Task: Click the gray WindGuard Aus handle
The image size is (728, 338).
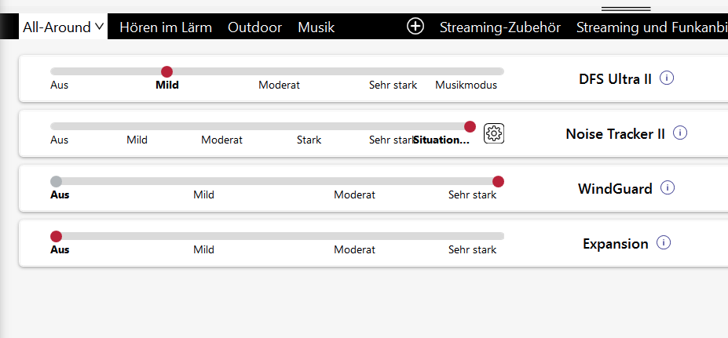Action: (x=56, y=181)
